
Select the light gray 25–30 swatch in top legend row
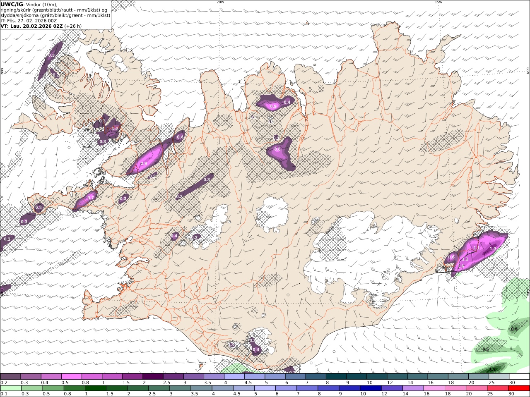pyautogui.click(x=499, y=377)
